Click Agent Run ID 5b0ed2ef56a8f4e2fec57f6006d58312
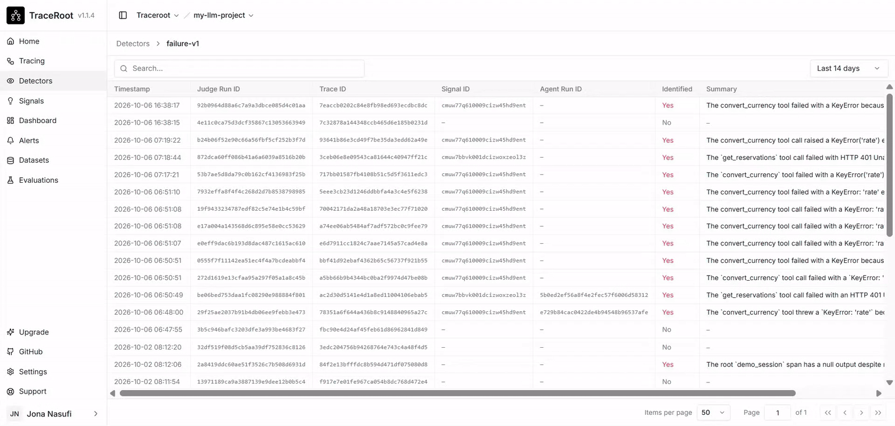Screen dimensions: 895x426 [594, 295]
